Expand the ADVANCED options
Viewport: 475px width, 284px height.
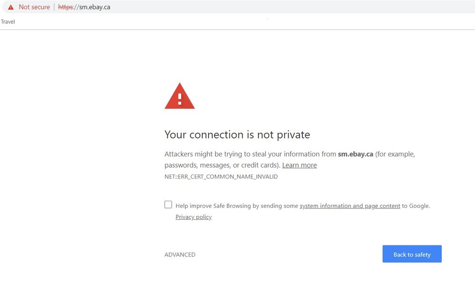pyautogui.click(x=180, y=255)
